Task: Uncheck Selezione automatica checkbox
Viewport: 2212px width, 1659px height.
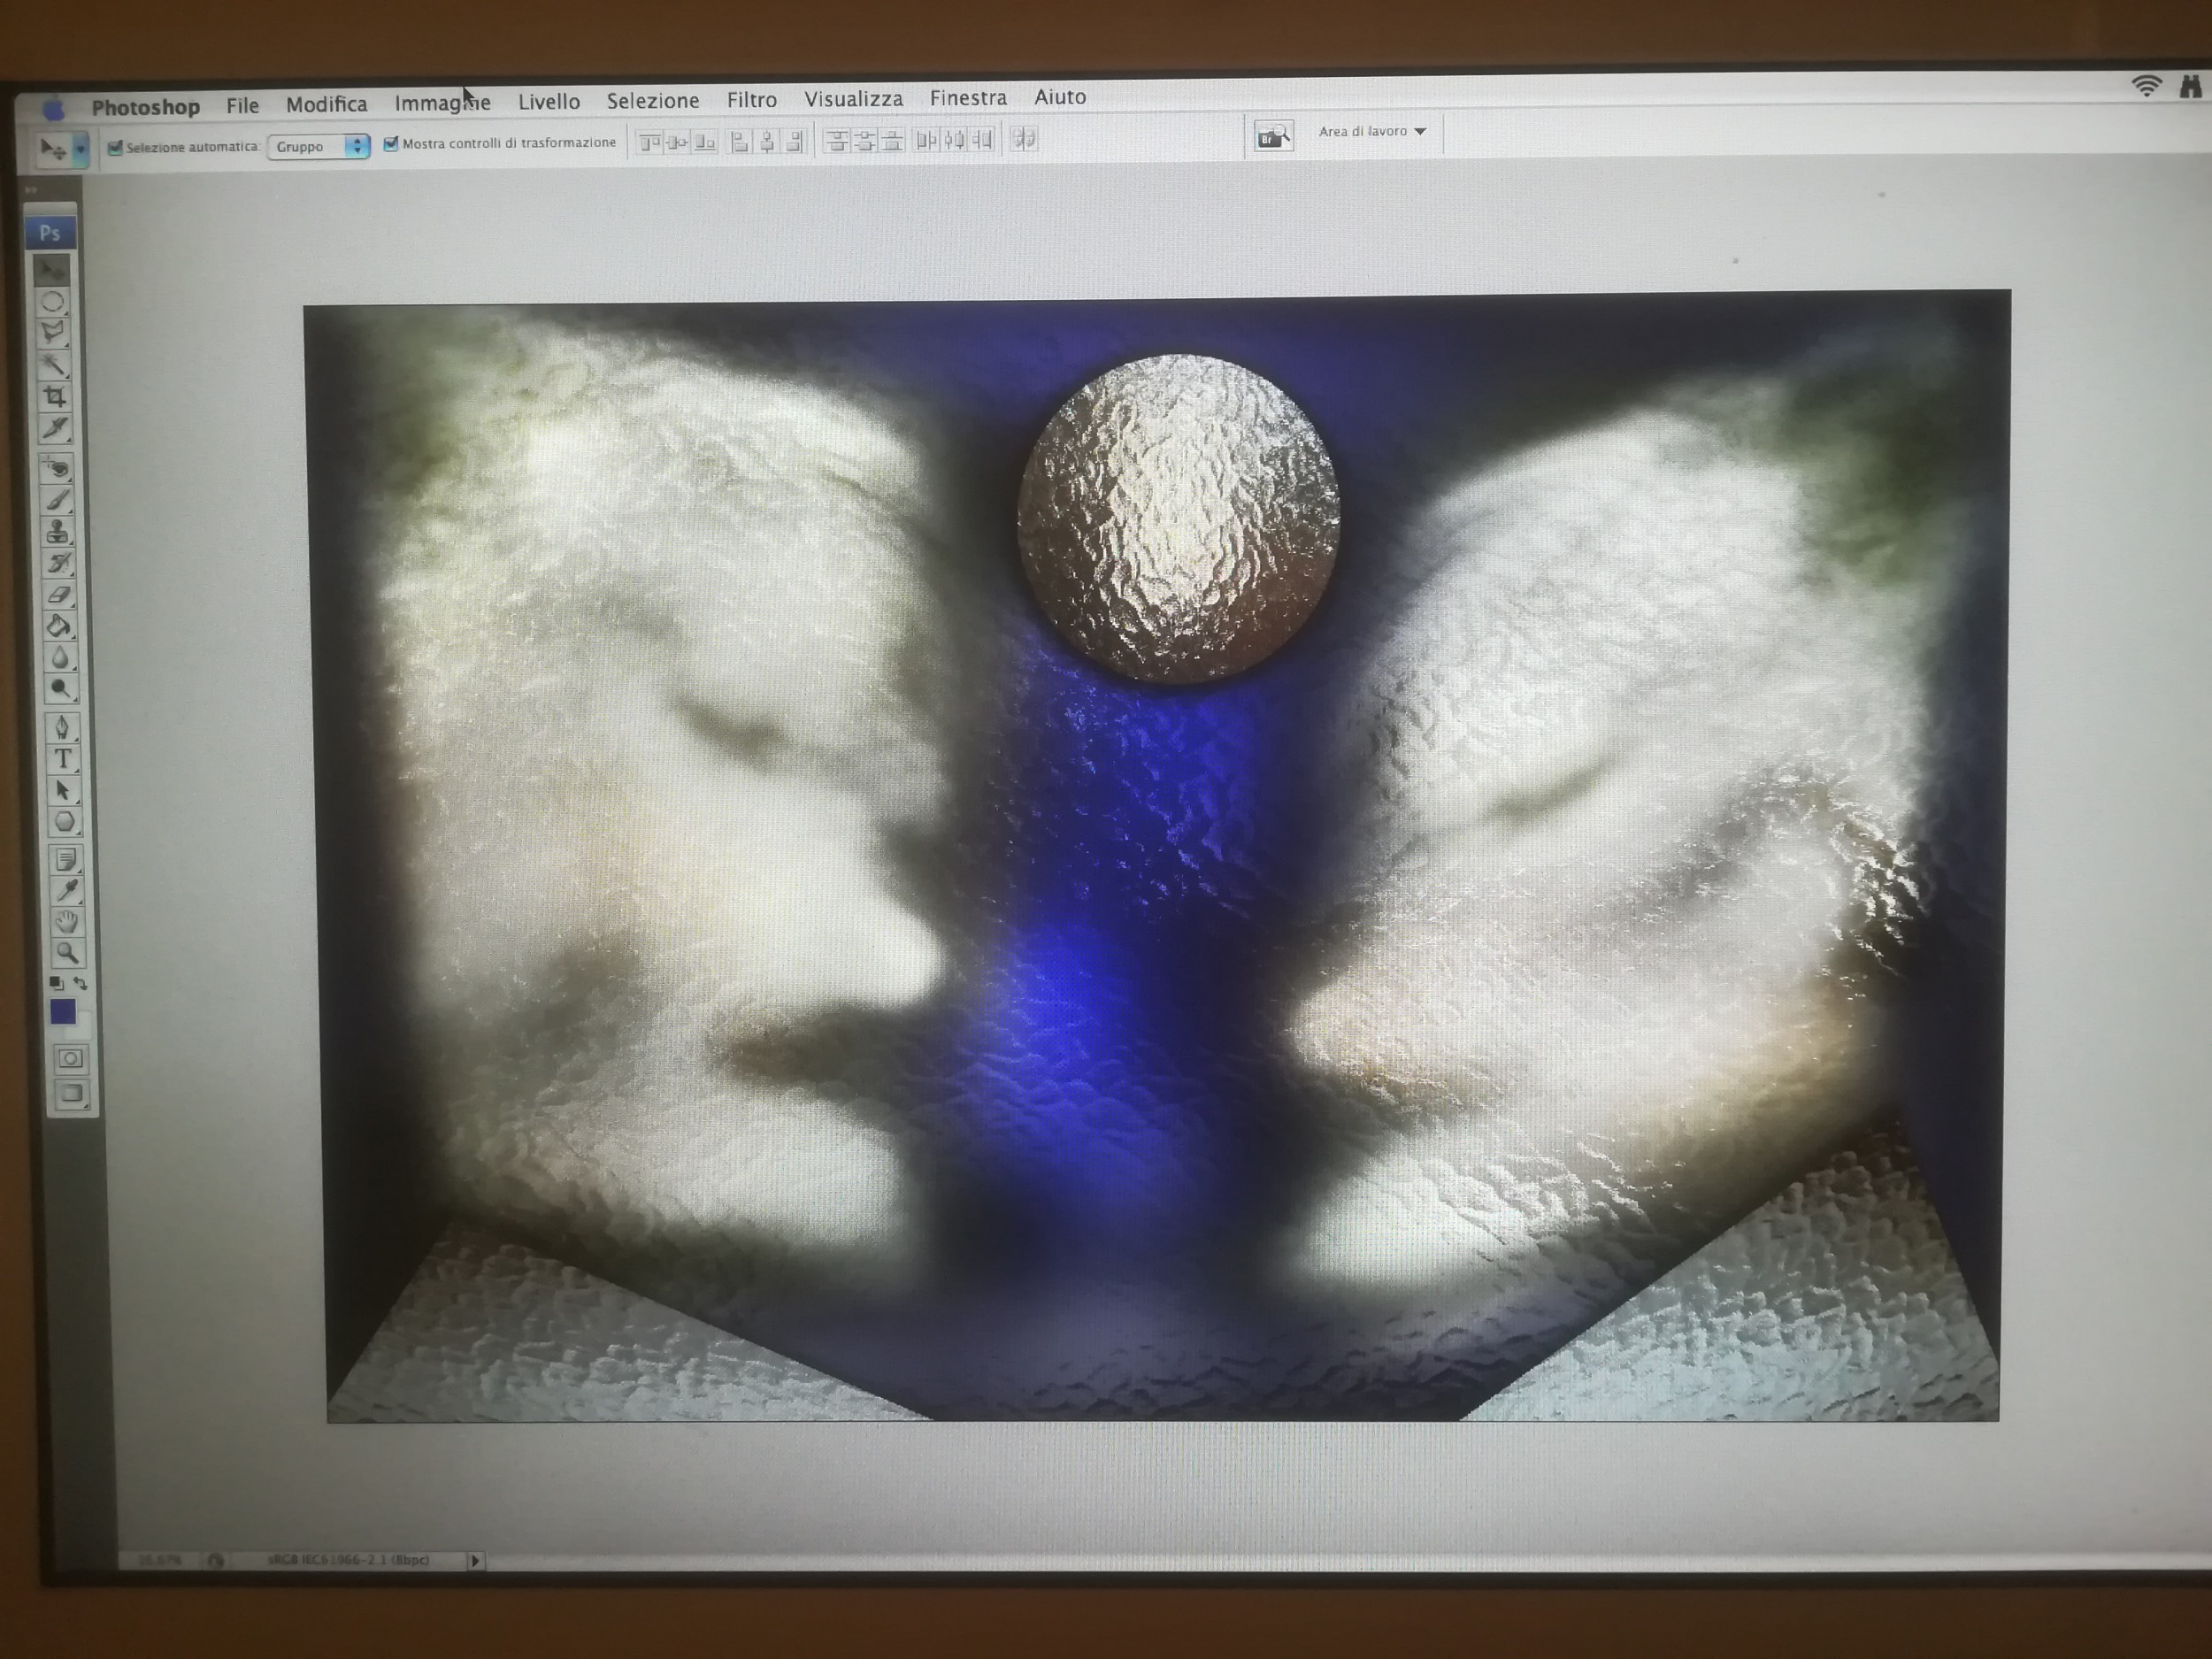Action: coord(115,148)
